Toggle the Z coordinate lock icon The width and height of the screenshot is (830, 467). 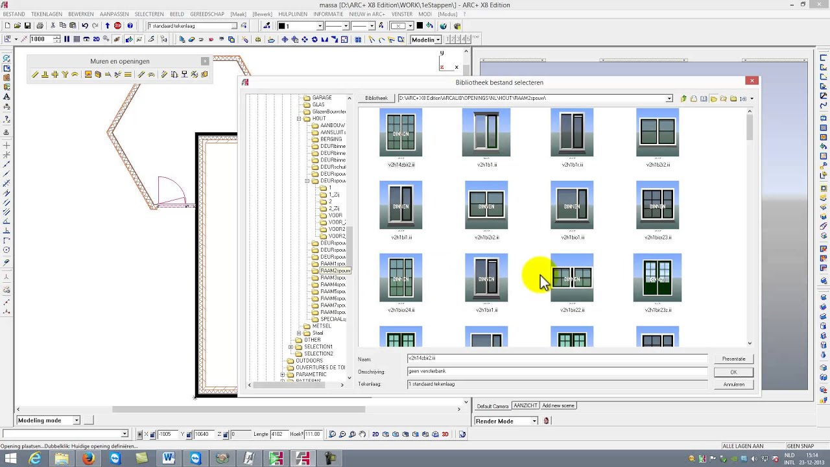[226, 434]
